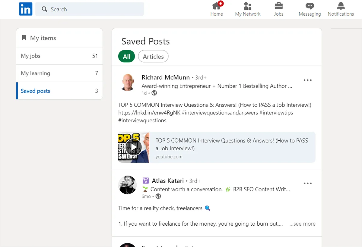Click the 7 count beside My learning
The image size is (362, 247).
click(x=97, y=73)
